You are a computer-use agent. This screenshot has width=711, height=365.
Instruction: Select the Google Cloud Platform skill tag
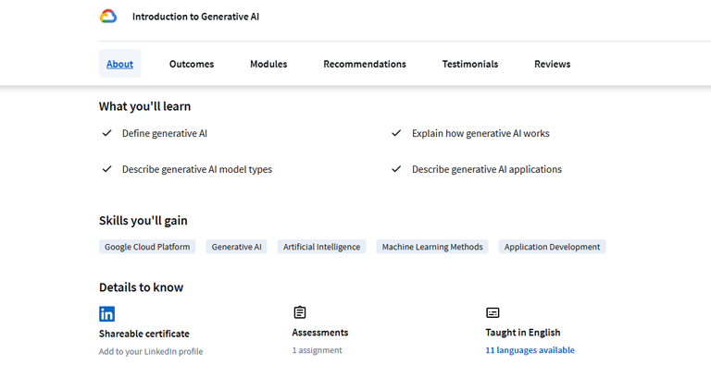click(x=147, y=247)
